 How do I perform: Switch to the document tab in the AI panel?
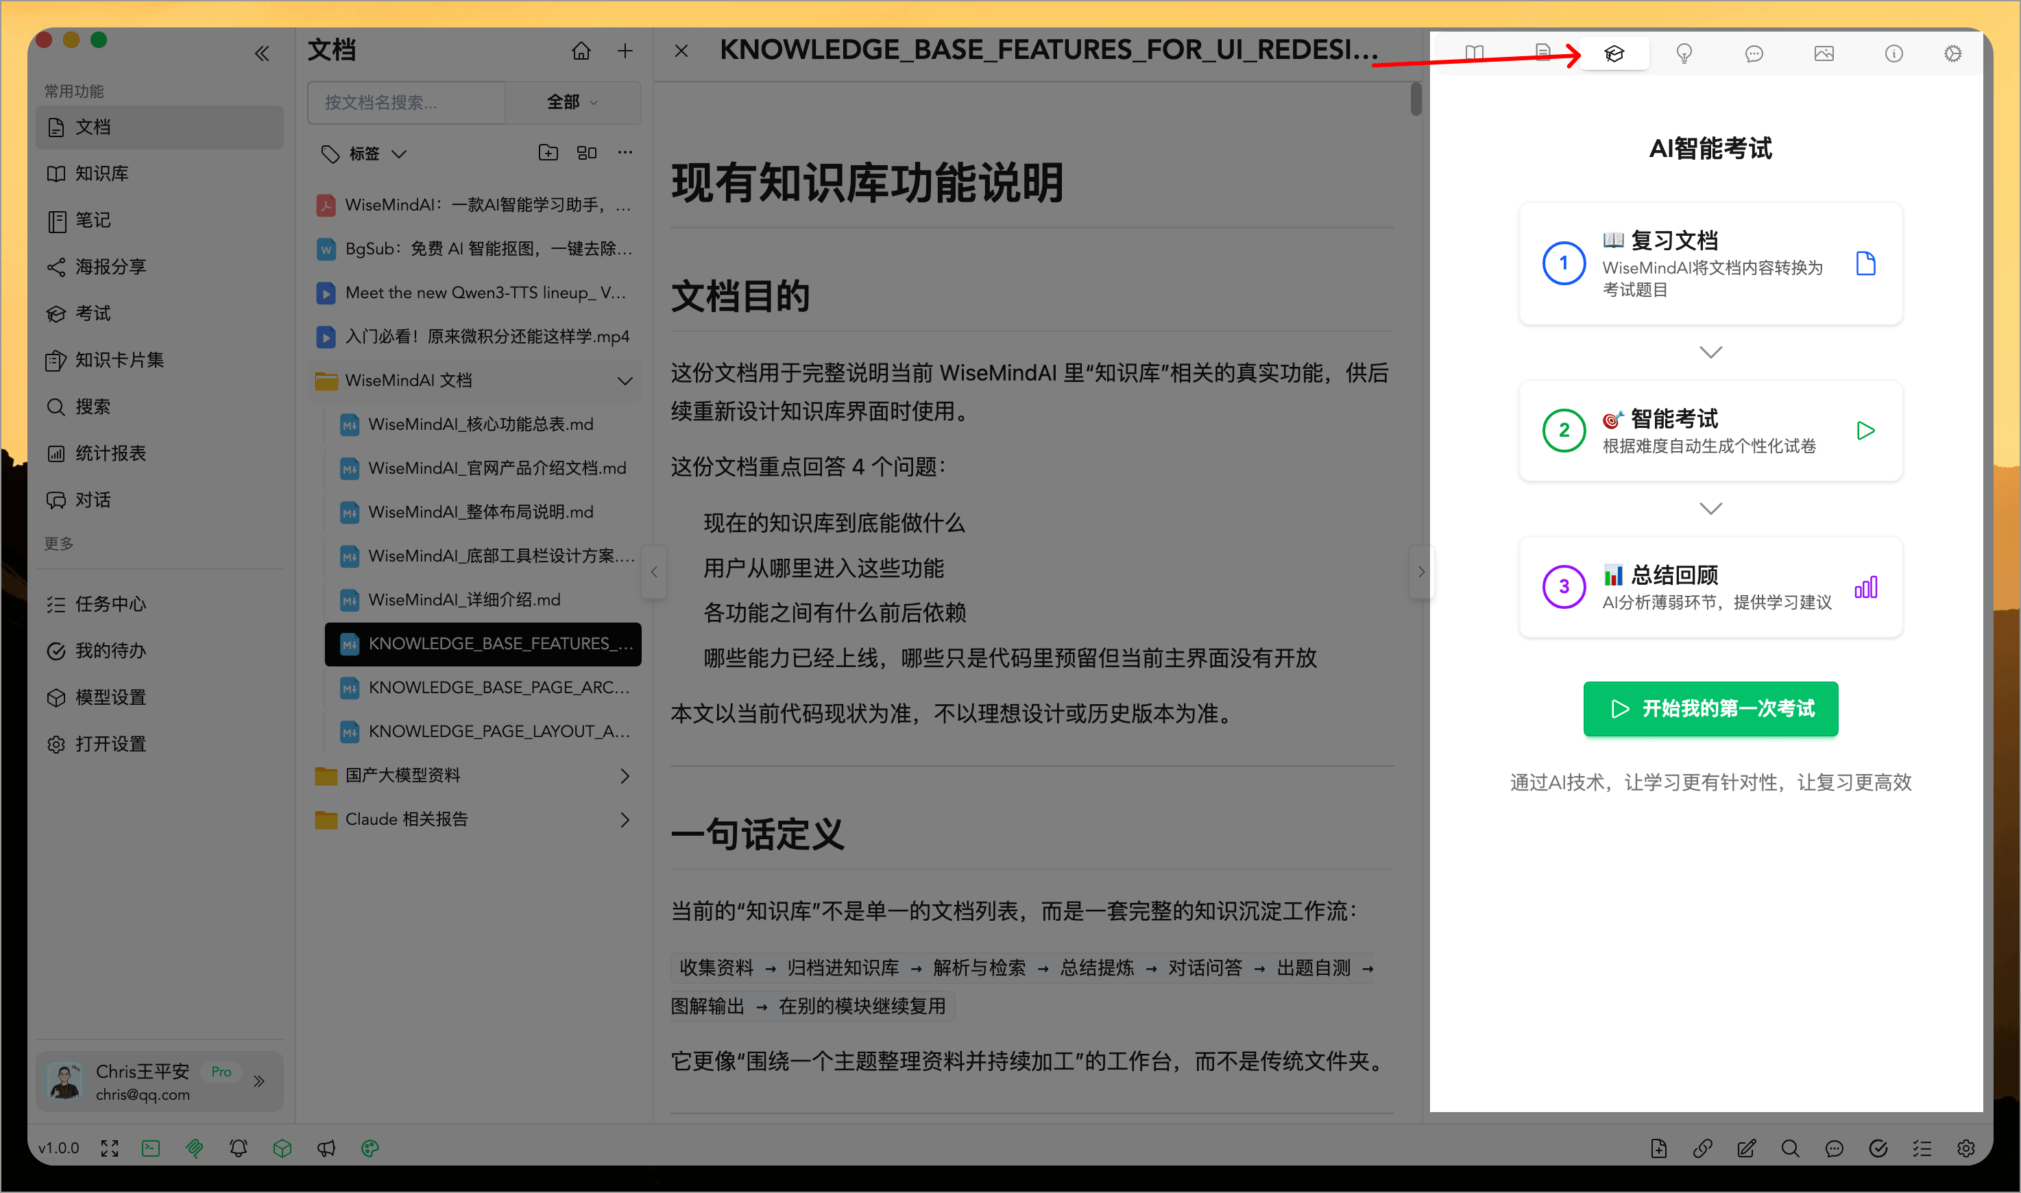click(1544, 53)
